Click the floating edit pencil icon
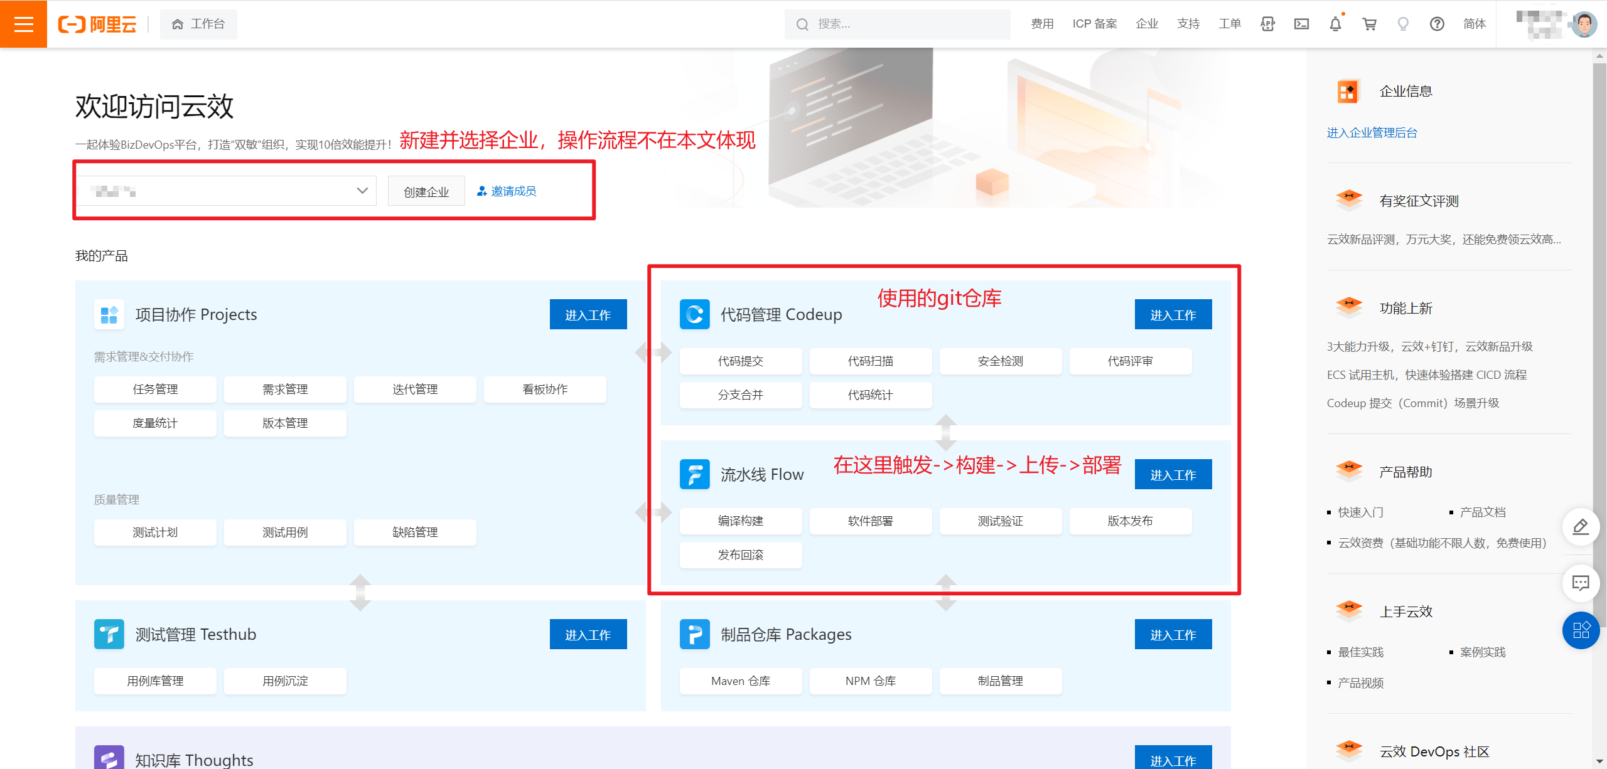Image resolution: width=1607 pixels, height=769 pixels. (1580, 527)
